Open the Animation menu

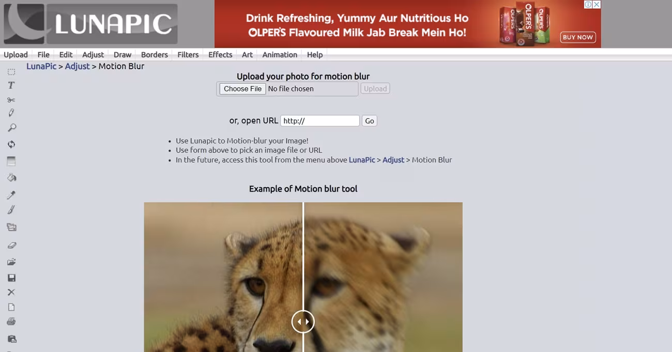(x=280, y=55)
